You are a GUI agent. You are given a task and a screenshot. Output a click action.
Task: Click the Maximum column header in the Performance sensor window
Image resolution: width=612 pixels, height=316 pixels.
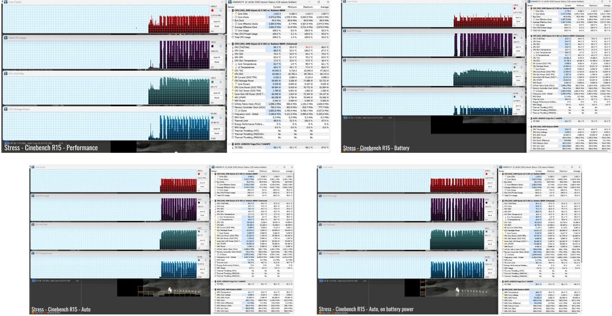pyautogui.click(x=308, y=7)
